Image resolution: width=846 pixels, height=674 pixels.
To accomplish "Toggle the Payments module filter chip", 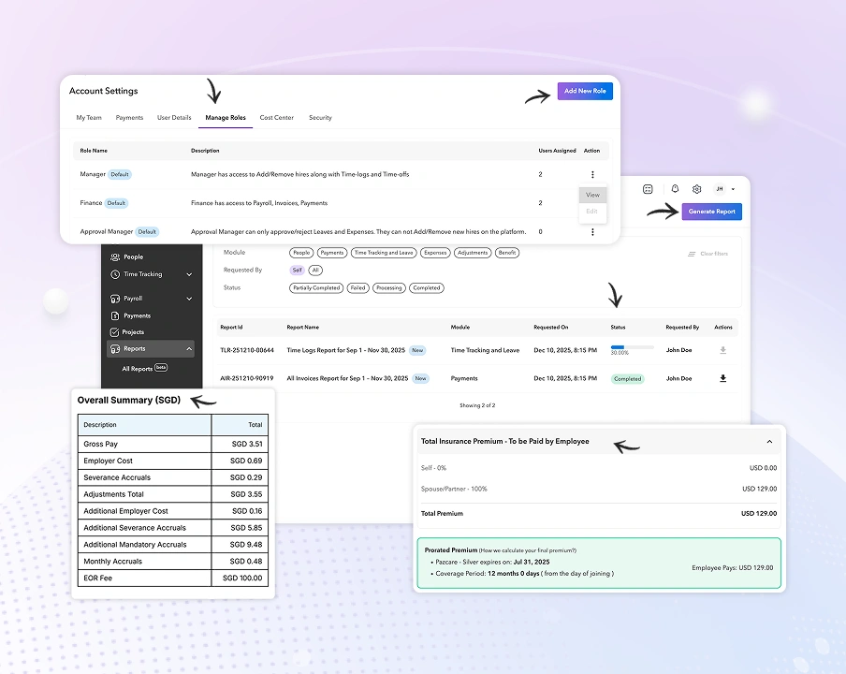I will coord(332,253).
